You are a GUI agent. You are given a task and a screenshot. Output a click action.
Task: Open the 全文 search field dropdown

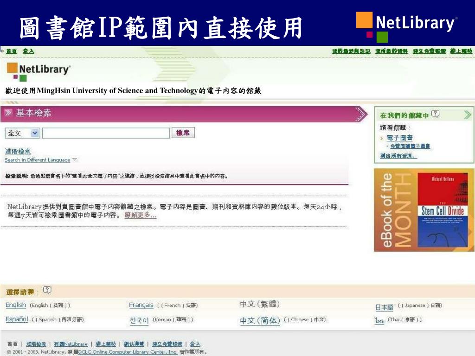(x=22, y=133)
